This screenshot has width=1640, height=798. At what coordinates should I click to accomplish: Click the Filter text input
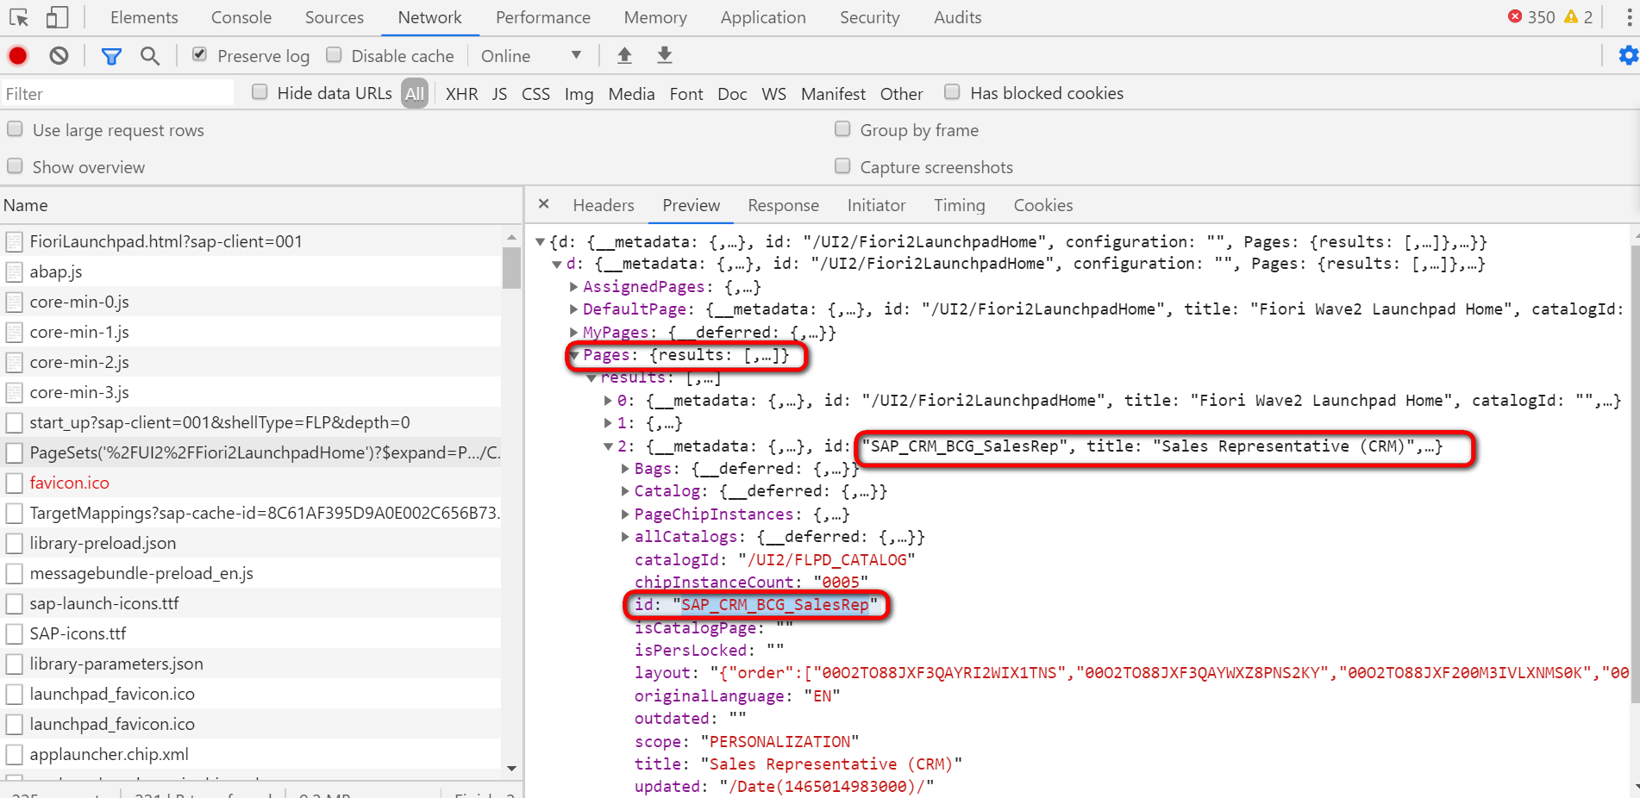pos(117,93)
